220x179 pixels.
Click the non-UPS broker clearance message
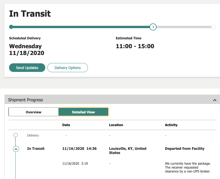coord(187,167)
